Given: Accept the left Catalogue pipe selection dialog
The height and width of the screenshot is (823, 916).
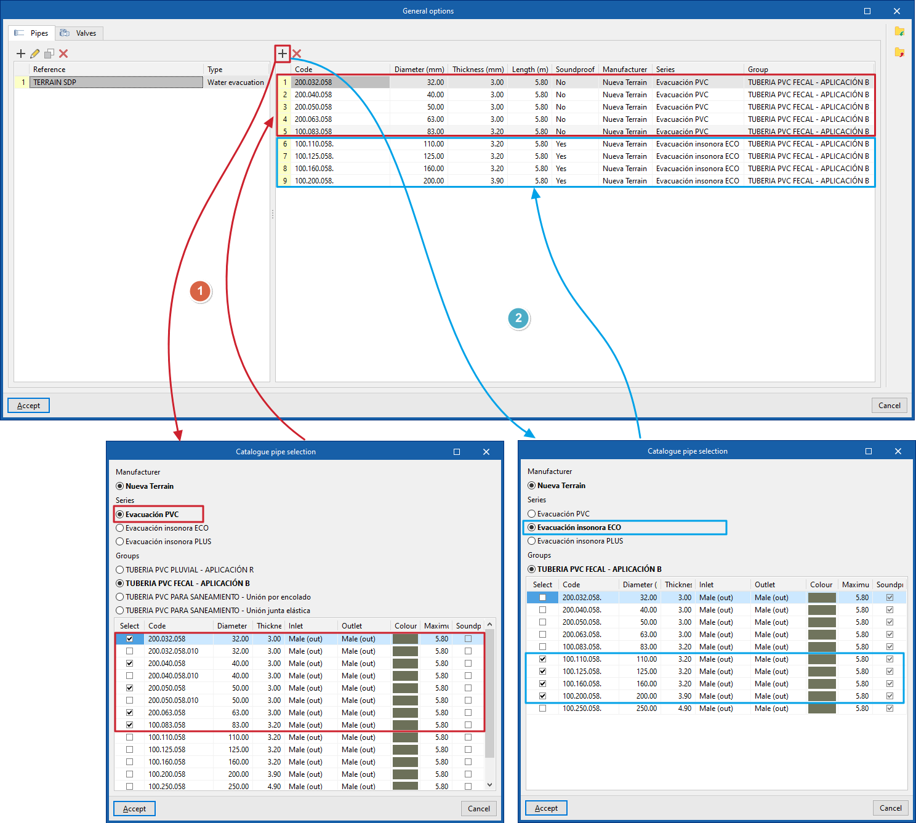Looking at the screenshot, I should coord(134,809).
